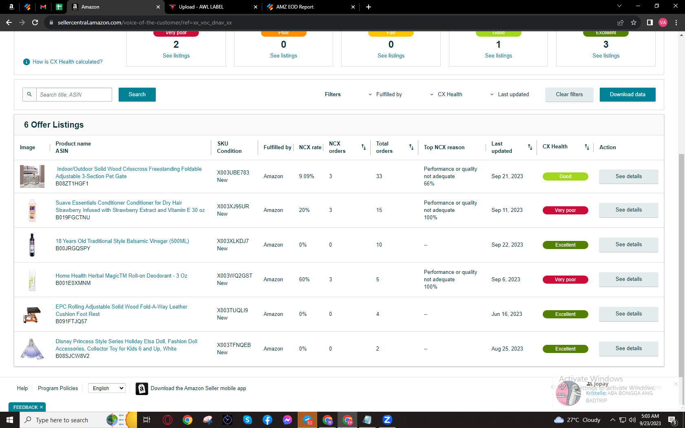See listings under the Fair card
The width and height of the screenshot is (685, 428).
point(391,56)
